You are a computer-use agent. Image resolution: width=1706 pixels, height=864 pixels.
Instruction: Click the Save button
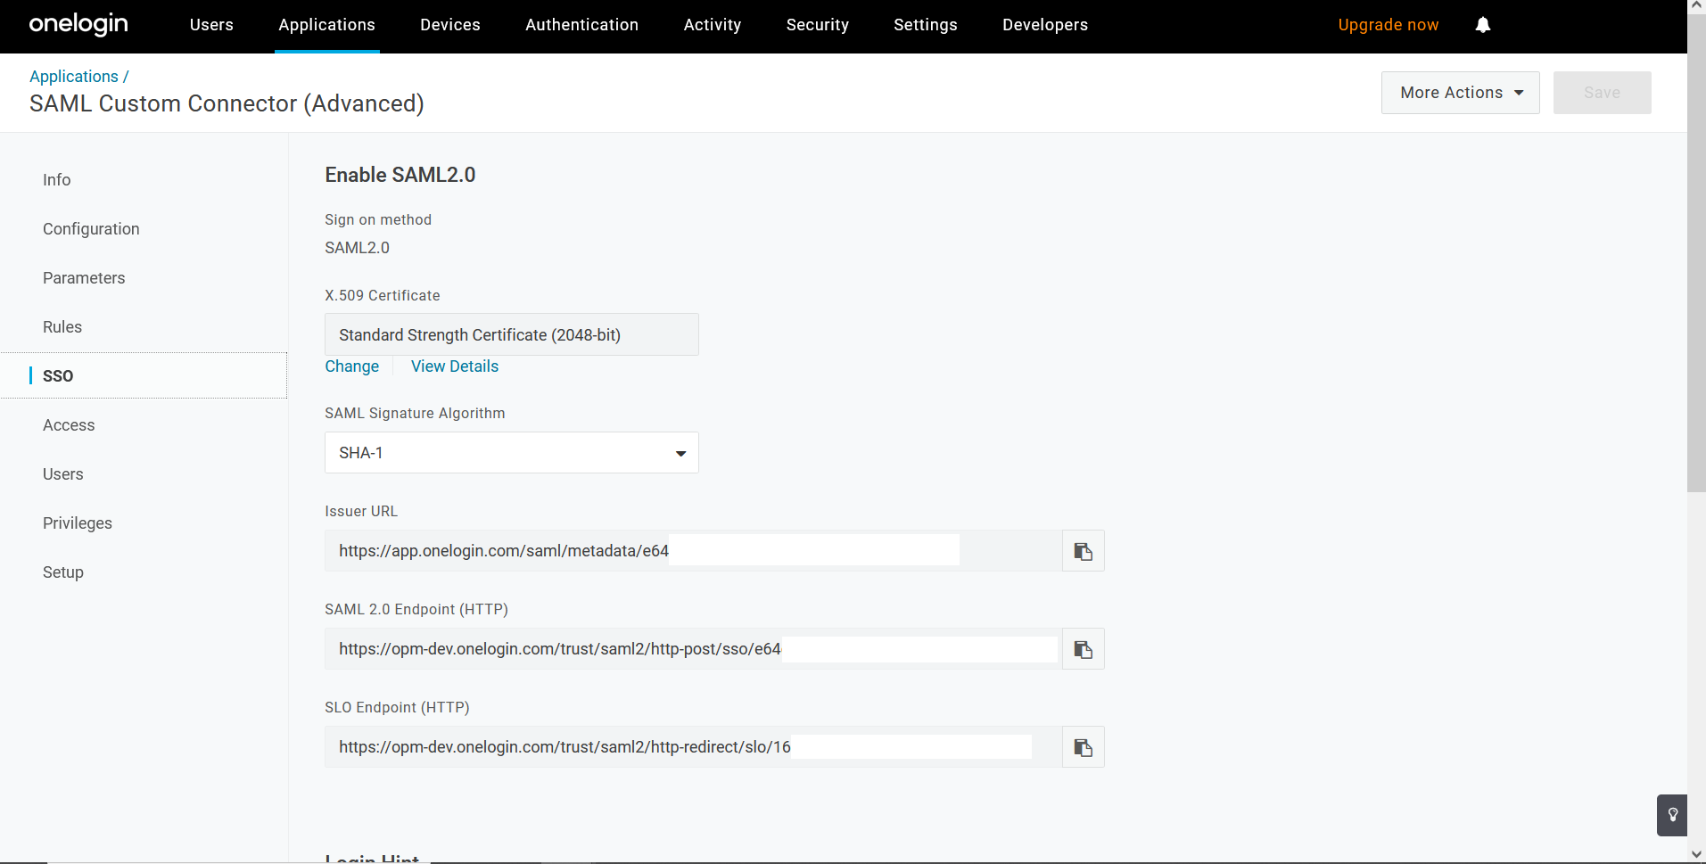click(1603, 93)
